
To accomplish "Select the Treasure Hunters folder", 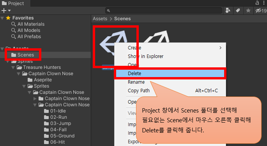I will [x=42, y=67].
